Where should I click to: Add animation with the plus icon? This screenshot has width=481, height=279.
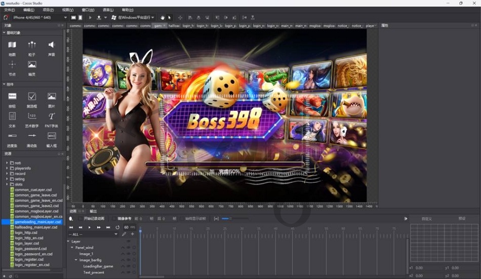[132, 234]
